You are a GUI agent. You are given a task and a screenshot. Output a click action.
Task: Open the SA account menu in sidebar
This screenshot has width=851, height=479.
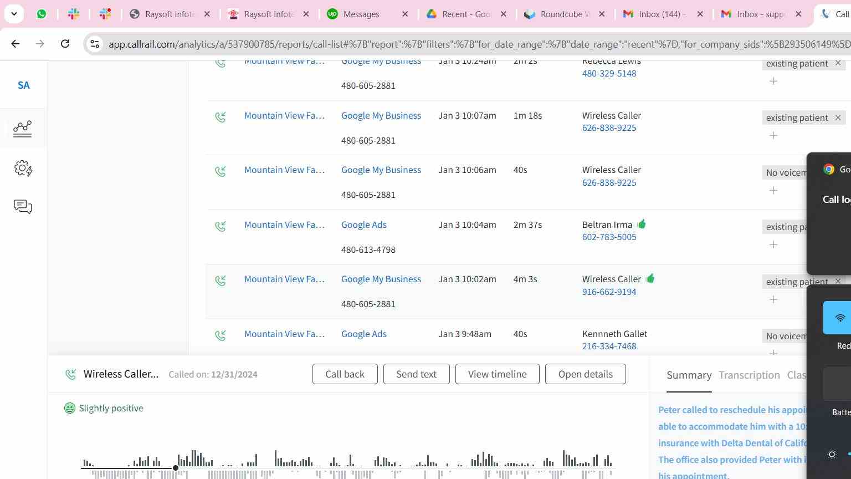tap(23, 85)
